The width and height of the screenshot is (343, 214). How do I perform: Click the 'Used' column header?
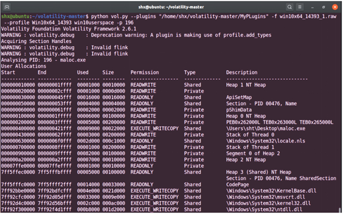[x=83, y=73]
